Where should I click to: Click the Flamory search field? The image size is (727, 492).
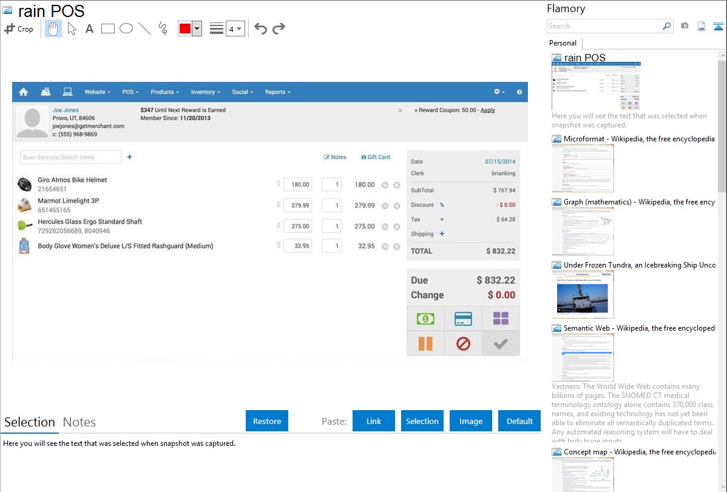pyautogui.click(x=604, y=26)
